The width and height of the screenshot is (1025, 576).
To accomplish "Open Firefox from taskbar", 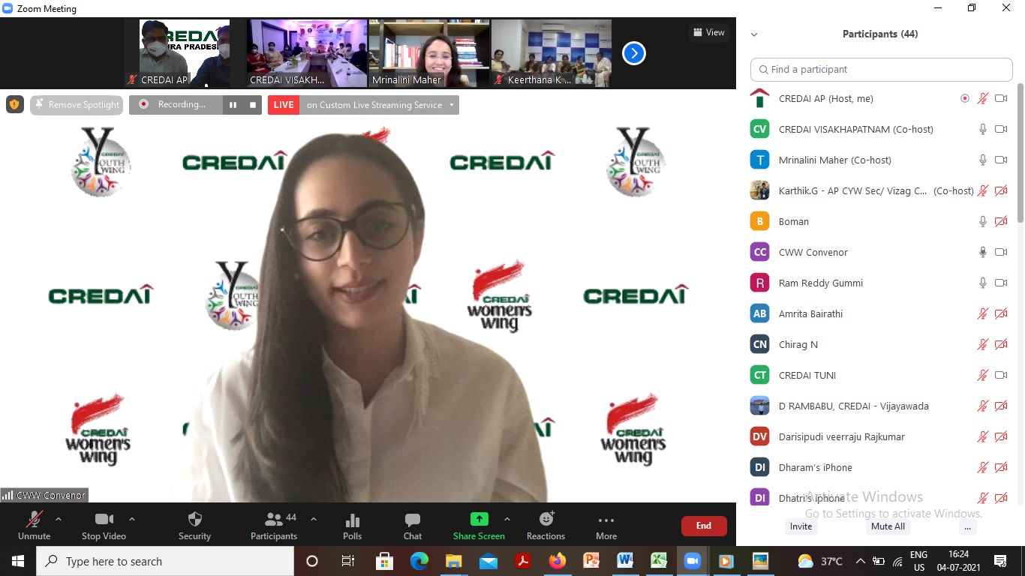I will pyautogui.click(x=557, y=561).
